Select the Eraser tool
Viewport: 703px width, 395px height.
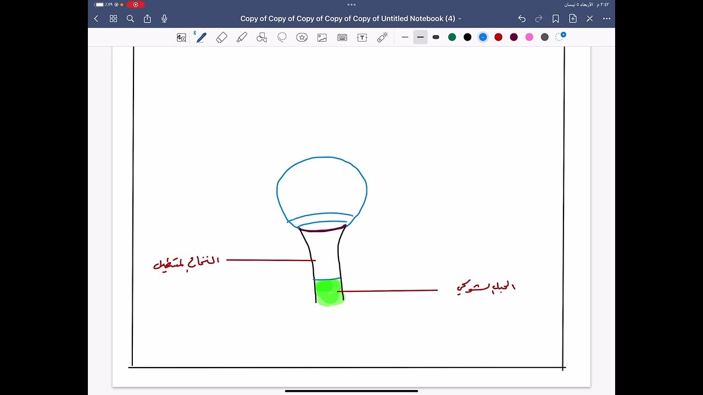pyautogui.click(x=222, y=37)
